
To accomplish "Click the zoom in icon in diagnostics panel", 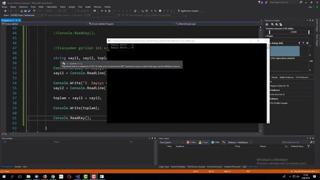I will 272,24.
